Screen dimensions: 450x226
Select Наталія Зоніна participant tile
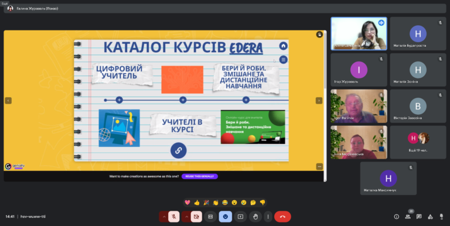[418, 70]
